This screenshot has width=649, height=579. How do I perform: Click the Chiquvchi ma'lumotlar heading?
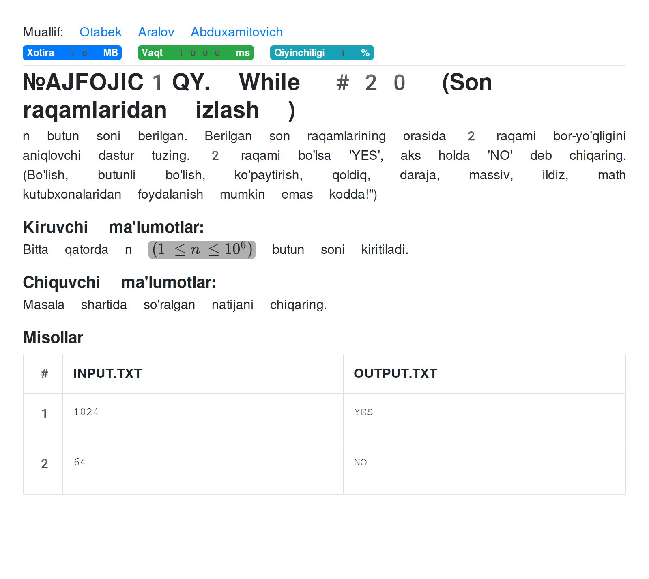[x=119, y=282]
